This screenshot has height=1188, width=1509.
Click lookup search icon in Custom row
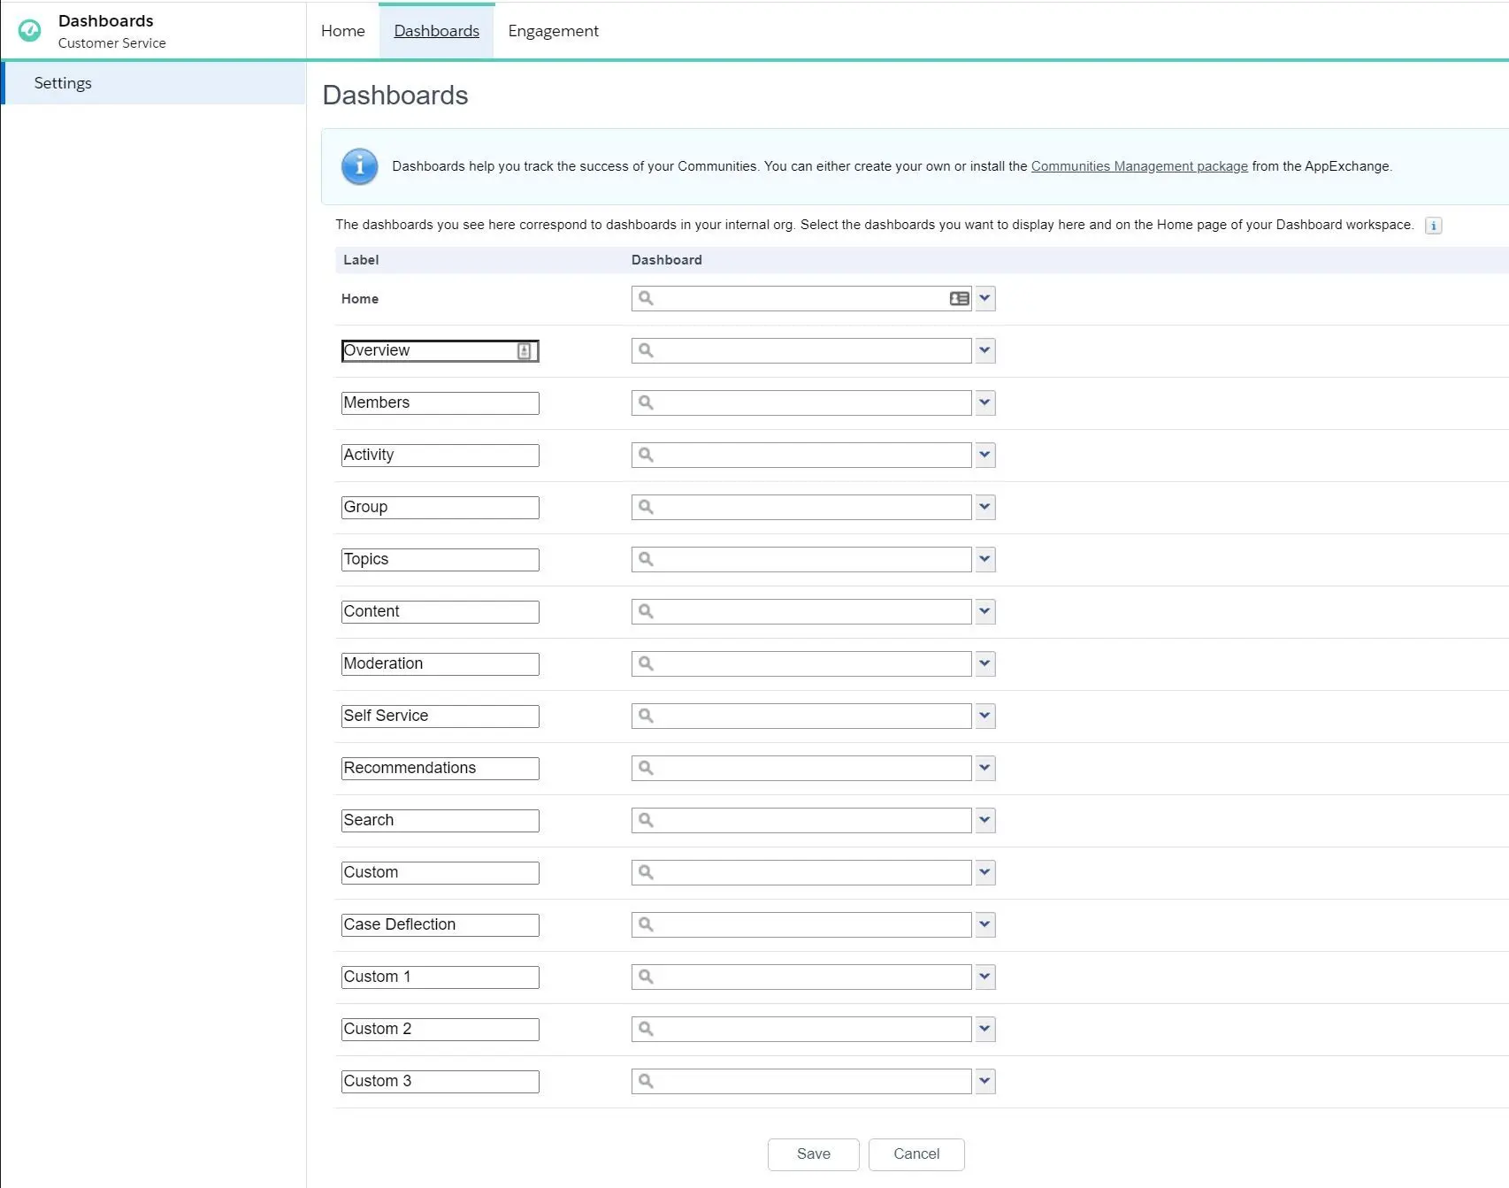(x=646, y=872)
